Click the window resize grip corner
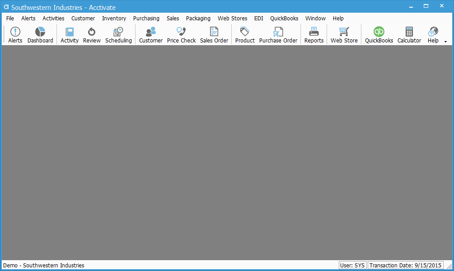This screenshot has height=271, width=454. 449,266
